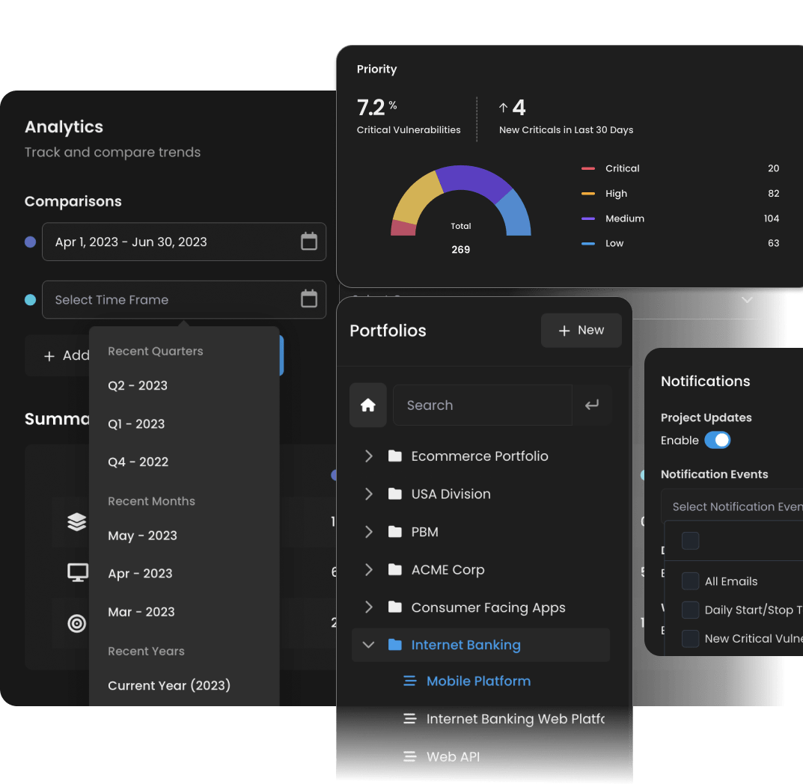803x784 pixels.
Task: Open calendar icon in Select Time Frame field
Action: click(308, 299)
